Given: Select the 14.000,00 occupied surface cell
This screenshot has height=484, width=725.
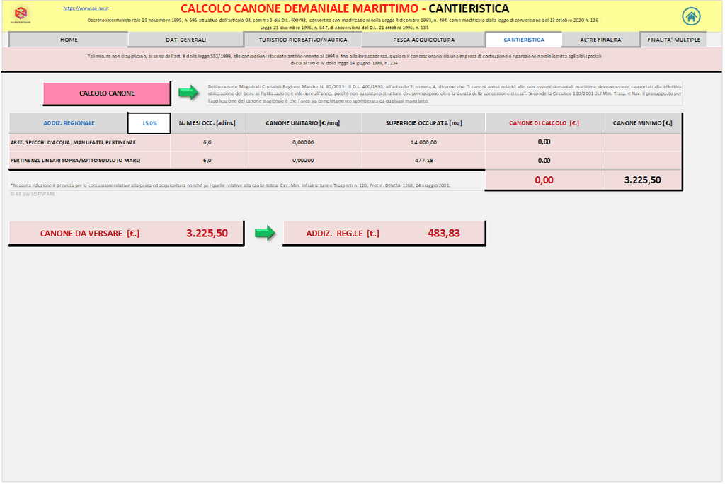Looking at the screenshot, I should [x=423, y=142].
